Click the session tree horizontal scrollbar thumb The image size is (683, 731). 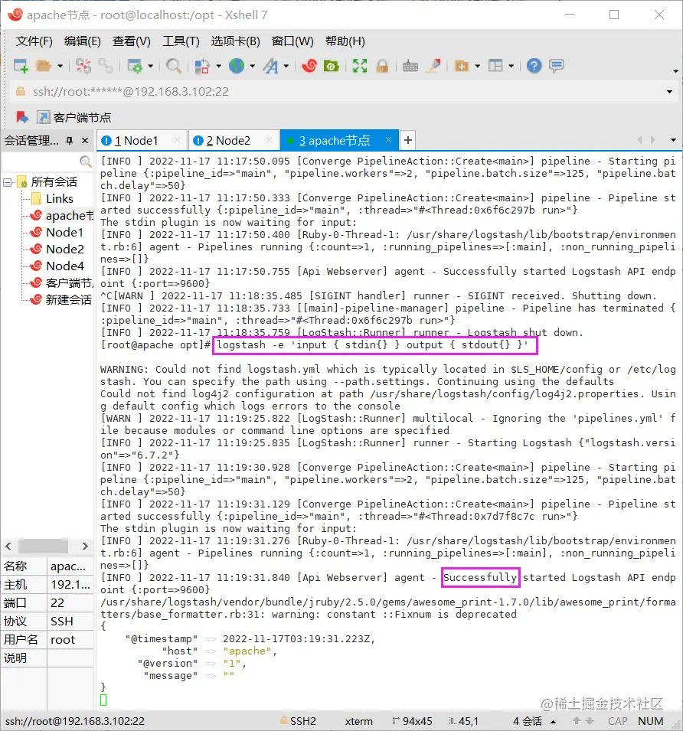[43, 546]
